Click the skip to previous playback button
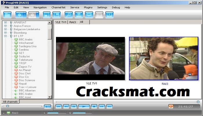Viewport: 203px width, 116px height. pos(59,106)
